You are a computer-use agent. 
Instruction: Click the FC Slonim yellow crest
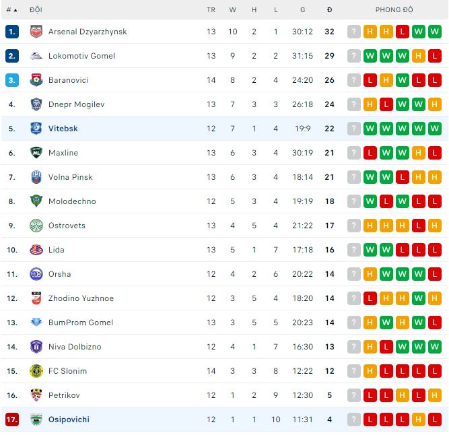click(36, 371)
